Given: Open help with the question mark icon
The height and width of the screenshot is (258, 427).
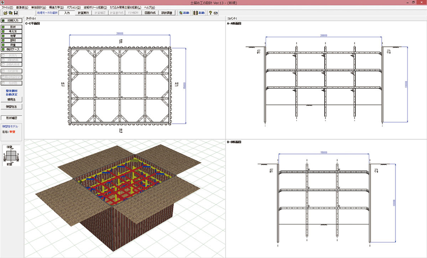Looking at the screenshot, I should (210, 13).
